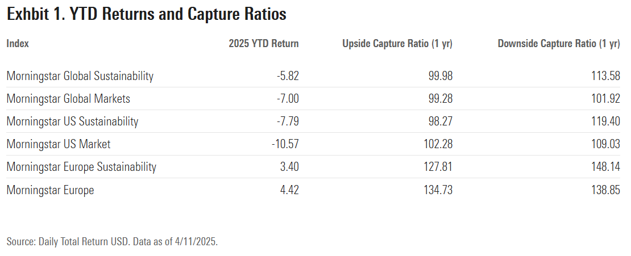Click the 148.14 downside capture value
631x256 pixels.
tap(604, 167)
